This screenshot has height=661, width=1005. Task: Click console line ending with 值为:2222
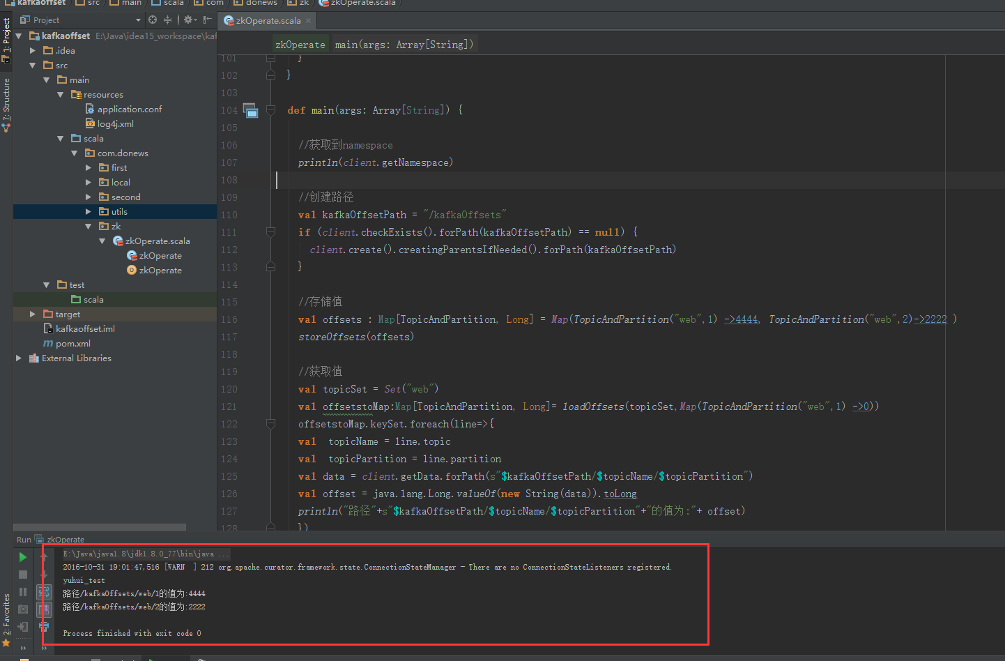pos(135,607)
